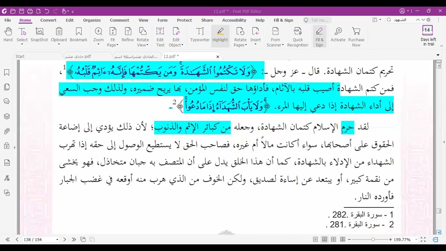Click the vertical scrollbar thumb
Screen dimensions: 446x251
(x=439, y=211)
